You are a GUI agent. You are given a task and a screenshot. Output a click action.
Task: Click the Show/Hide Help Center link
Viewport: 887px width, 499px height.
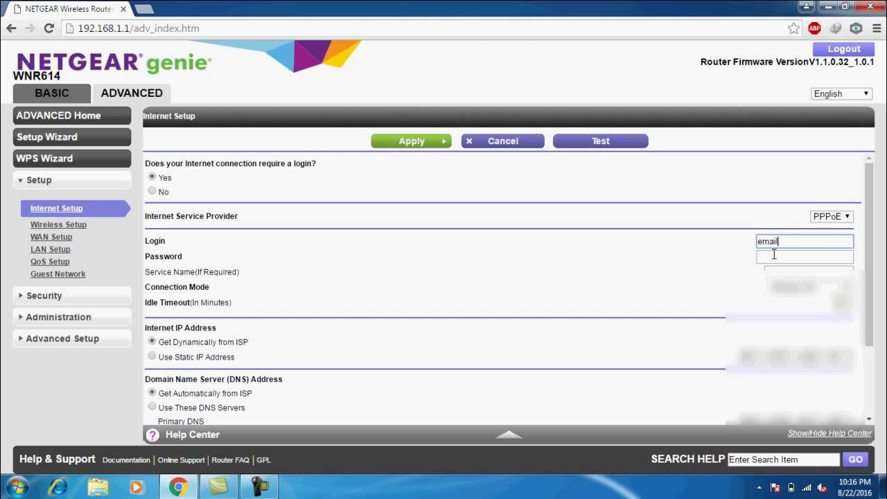point(829,433)
